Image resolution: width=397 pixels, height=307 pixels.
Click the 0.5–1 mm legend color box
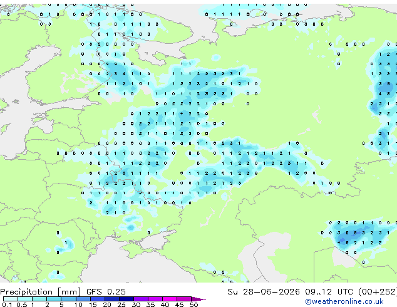pos(25,299)
